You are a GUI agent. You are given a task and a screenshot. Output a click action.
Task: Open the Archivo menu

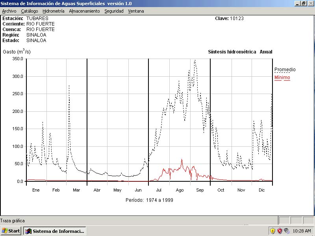click(9, 11)
